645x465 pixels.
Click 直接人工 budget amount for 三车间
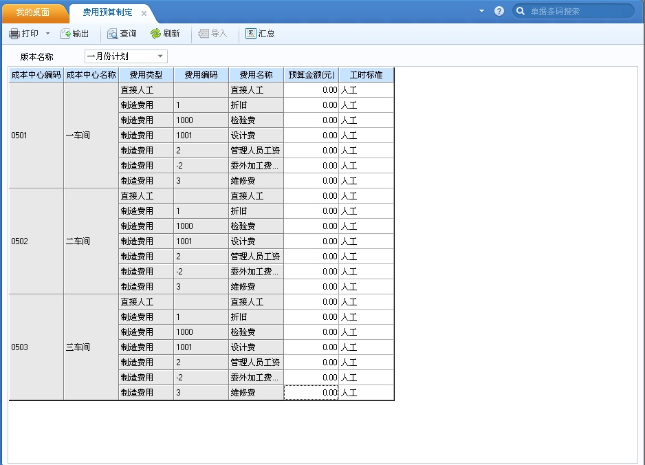[x=311, y=302]
